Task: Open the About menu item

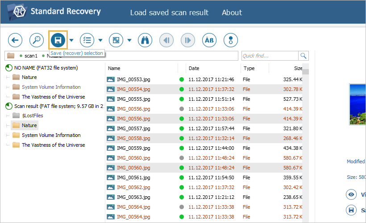Action: pos(232,12)
